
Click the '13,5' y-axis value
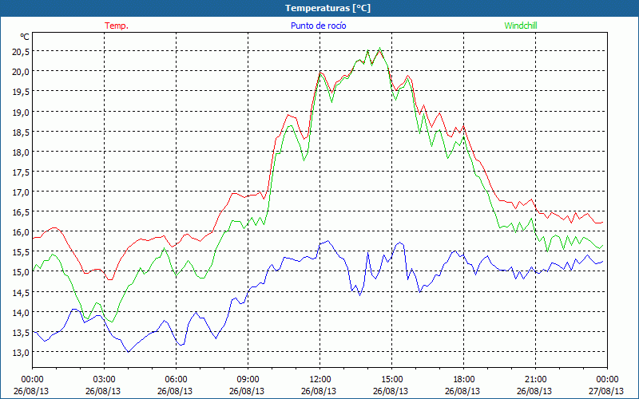click(x=22, y=332)
